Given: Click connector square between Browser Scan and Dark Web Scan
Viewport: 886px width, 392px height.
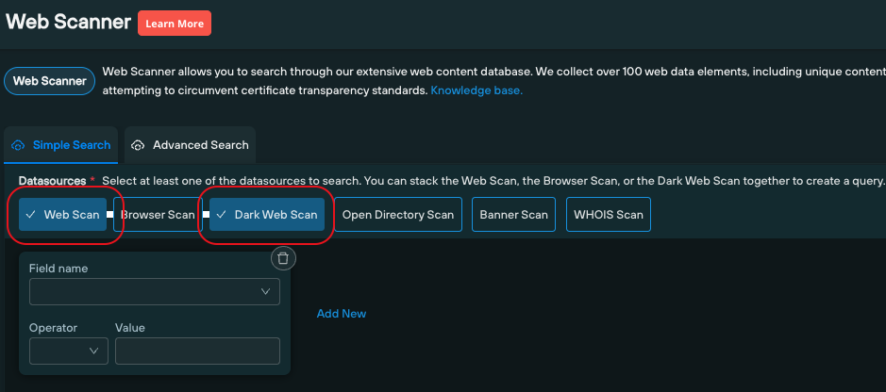Looking at the screenshot, I should click(x=206, y=215).
